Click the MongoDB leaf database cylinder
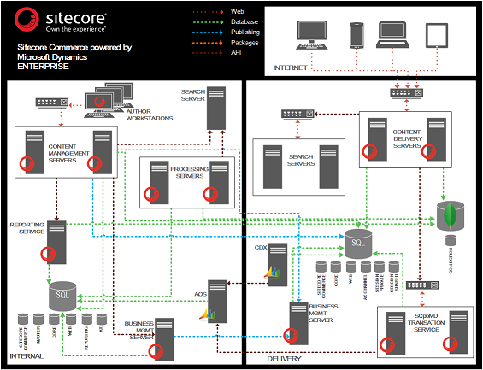Viewport: 483px width, 370px height. 451,216
